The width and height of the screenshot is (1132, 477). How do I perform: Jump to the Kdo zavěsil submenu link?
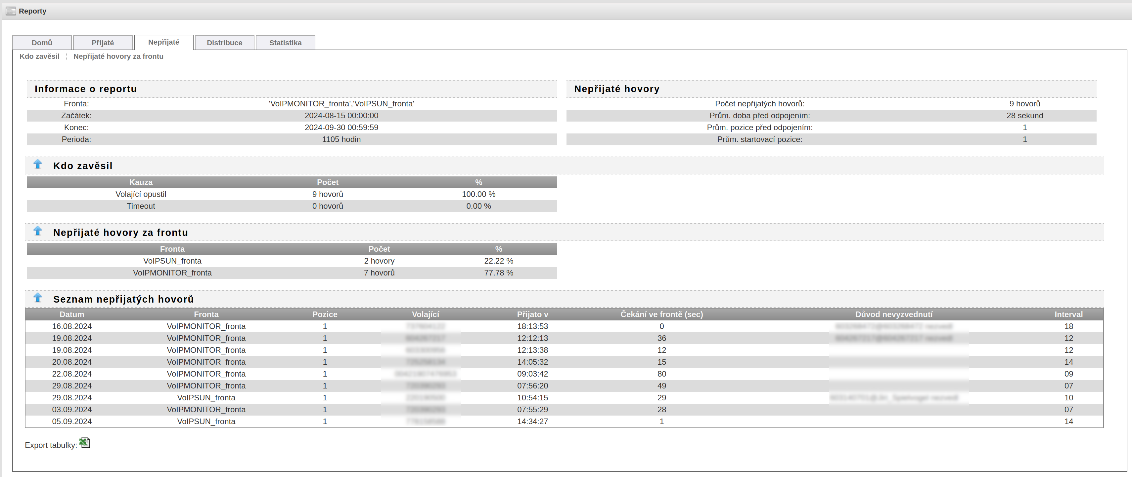40,56
